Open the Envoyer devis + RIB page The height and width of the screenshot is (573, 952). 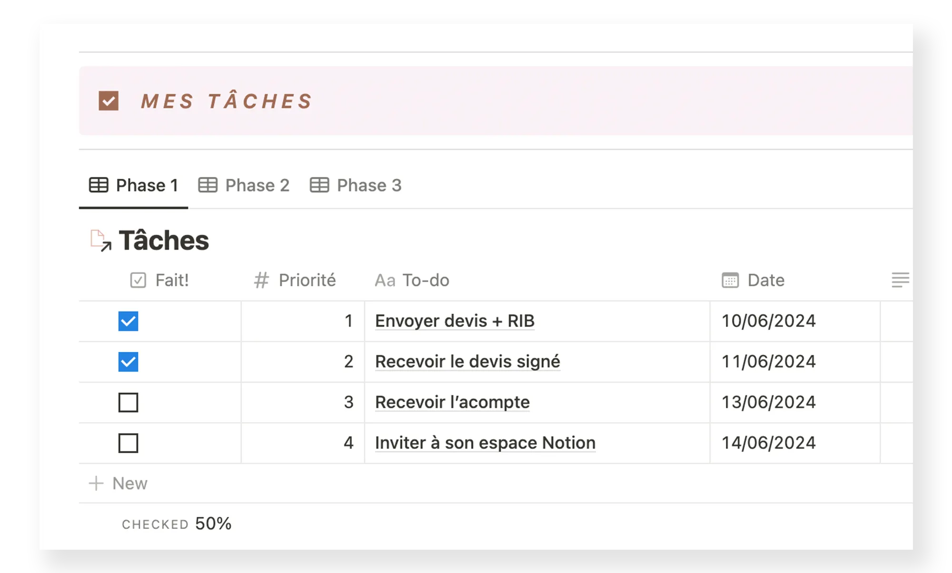coord(455,321)
